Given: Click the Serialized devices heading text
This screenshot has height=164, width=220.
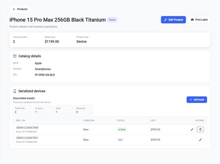Looking at the screenshot, I should coord(32,91).
